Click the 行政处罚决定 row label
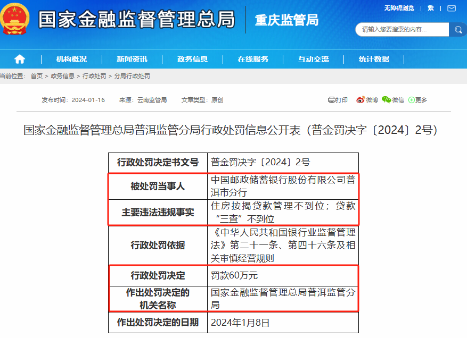Image resolution: width=467 pixels, height=338 pixels. pos(158,276)
